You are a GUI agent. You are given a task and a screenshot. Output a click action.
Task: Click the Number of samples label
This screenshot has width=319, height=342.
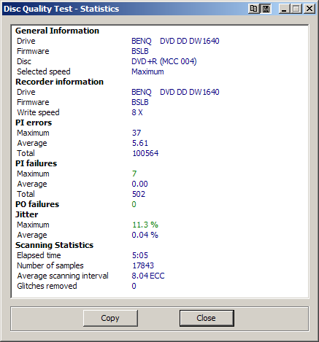click(50, 265)
